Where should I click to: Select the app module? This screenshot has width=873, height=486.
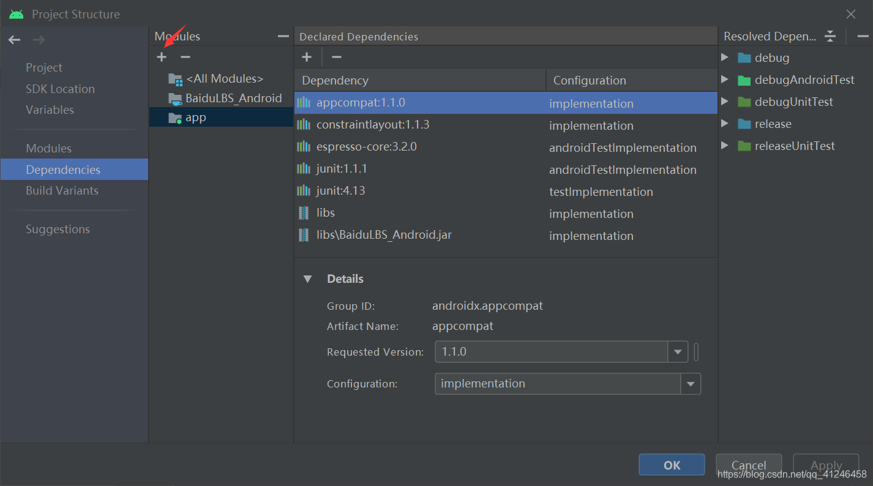pyautogui.click(x=222, y=118)
